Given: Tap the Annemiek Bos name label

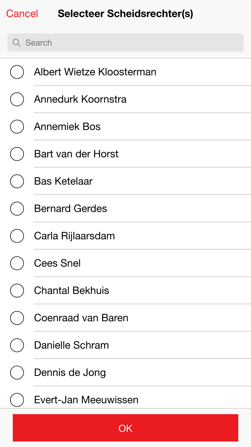Looking at the screenshot, I should pyautogui.click(x=67, y=126).
